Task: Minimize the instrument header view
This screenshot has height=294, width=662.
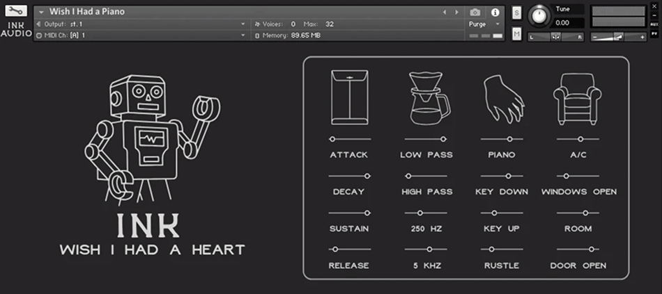Action: pyautogui.click(x=654, y=15)
